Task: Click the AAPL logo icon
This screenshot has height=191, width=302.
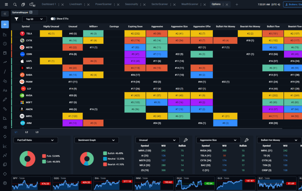Action: click(22, 61)
